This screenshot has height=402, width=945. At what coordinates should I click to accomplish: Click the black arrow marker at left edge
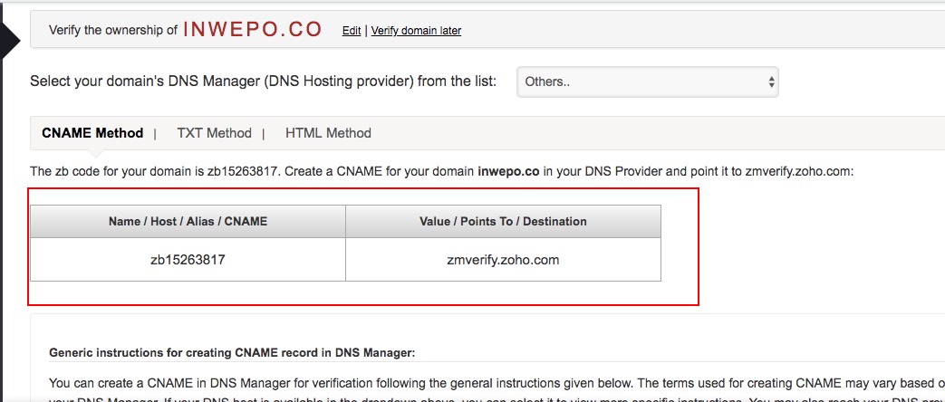coord(10,37)
